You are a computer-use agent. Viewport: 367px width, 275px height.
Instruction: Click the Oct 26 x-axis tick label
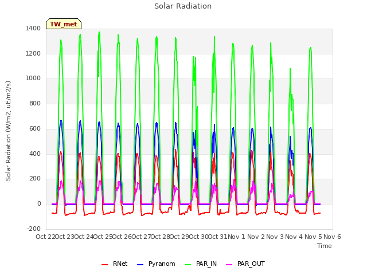tap(122, 237)
